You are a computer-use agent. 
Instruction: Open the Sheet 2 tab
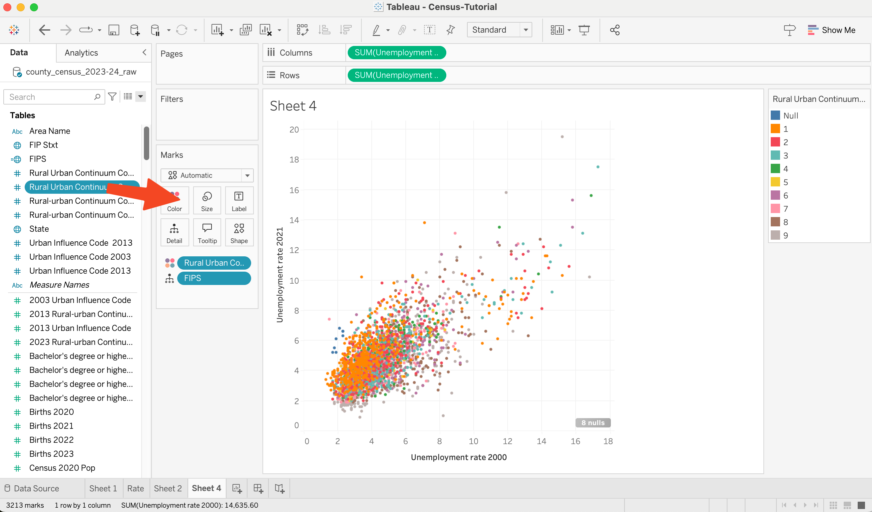coord(168,488)
